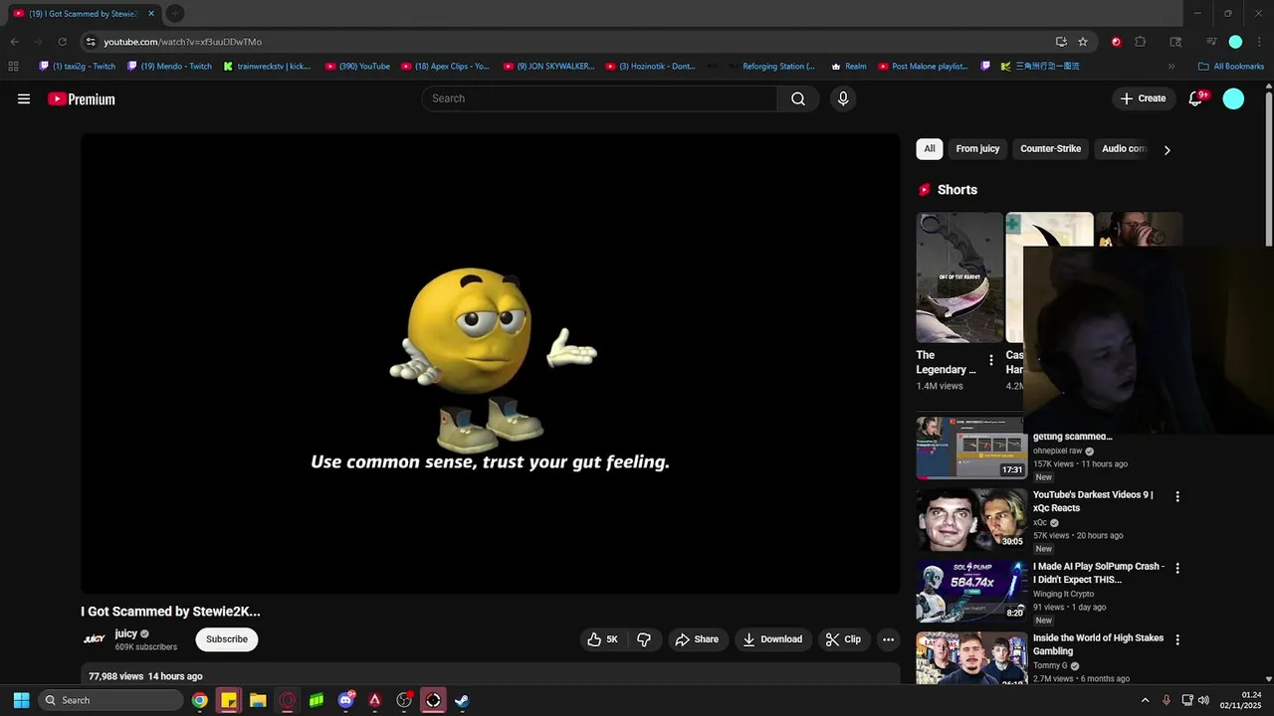Dislike the video with thumbs down

[x=644, y=639]
